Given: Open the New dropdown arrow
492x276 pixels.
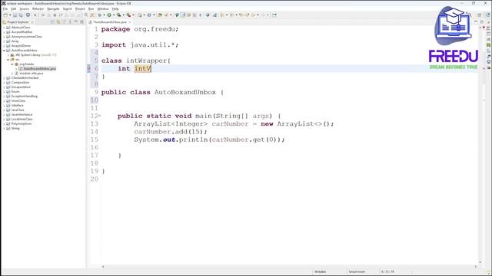Looking at the screenshot, I should (x=10, y=15).
